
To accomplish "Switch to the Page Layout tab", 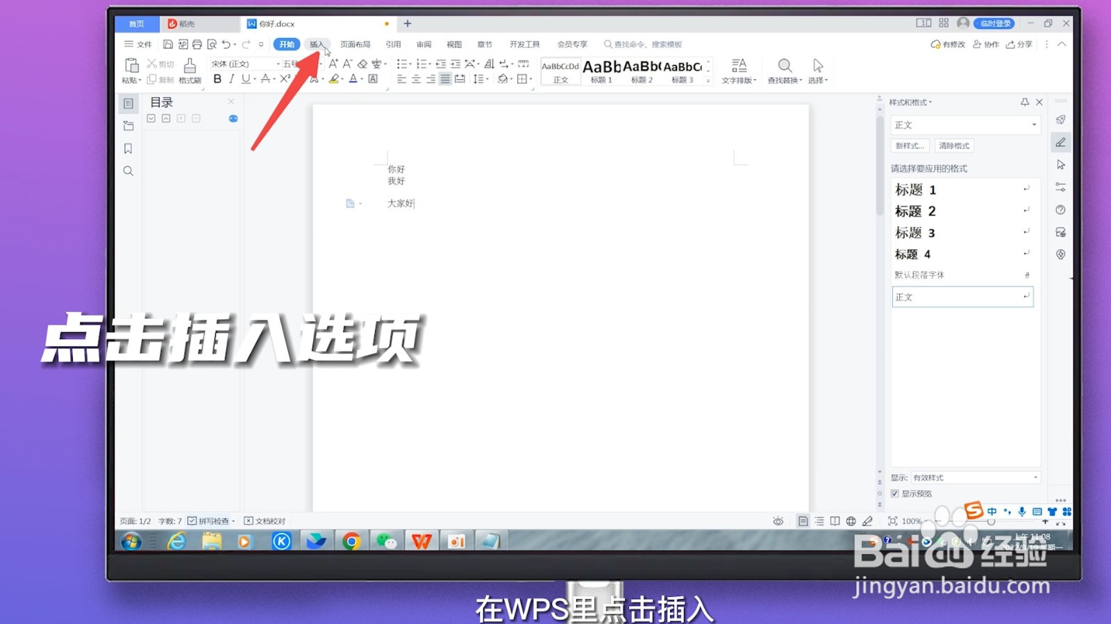I will tap(355, 44).
